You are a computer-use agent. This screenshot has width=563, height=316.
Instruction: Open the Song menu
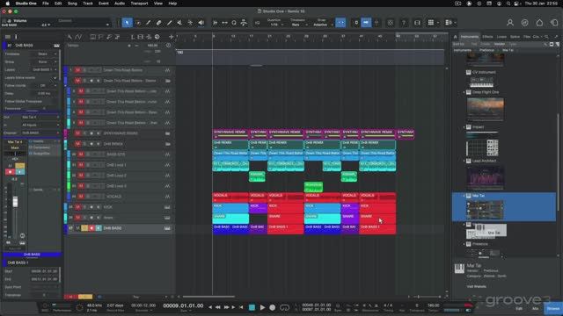point(72,4)
